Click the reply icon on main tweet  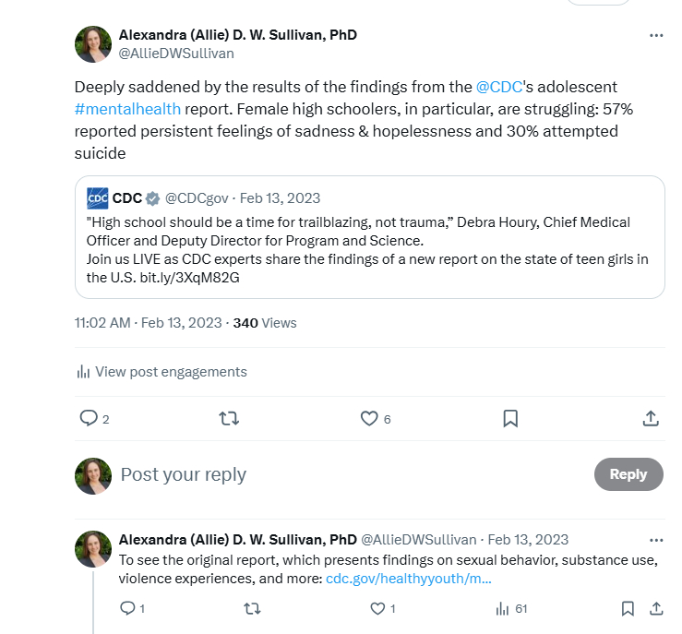[x=89, y=418]
